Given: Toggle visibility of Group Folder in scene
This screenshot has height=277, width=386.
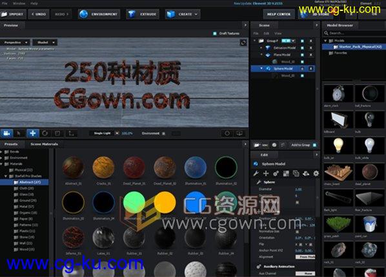Looking at the screenshot, I should (302, 41).
